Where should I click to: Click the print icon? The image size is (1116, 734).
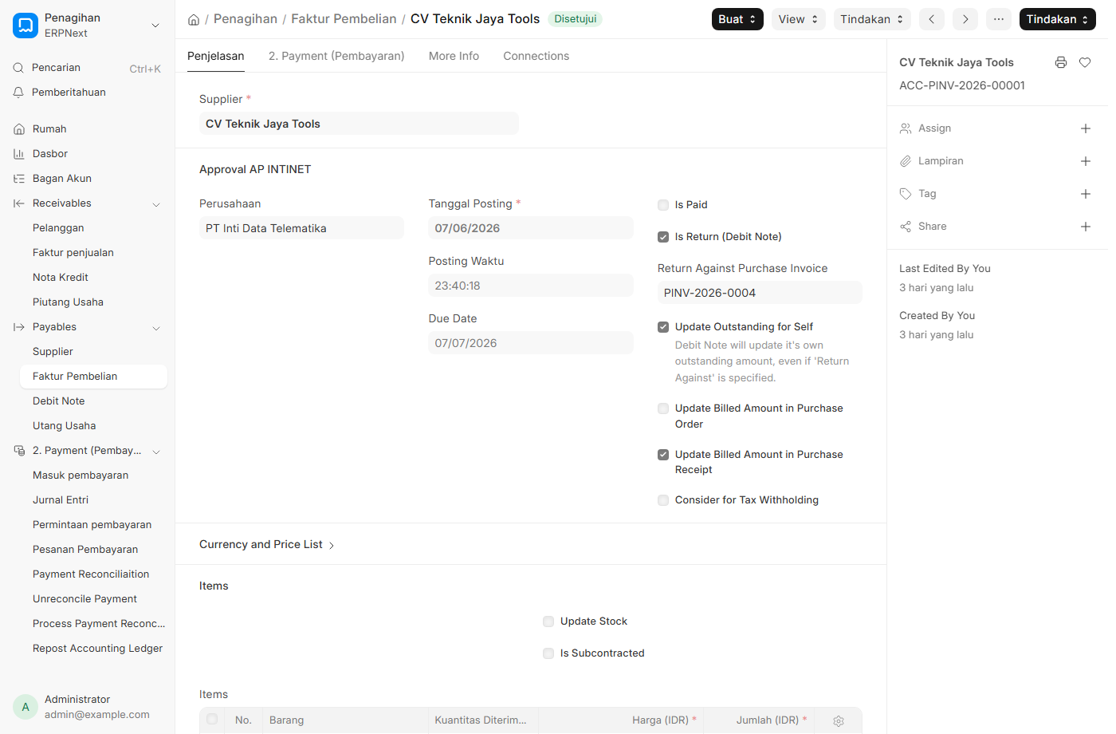click(1061, 62)
